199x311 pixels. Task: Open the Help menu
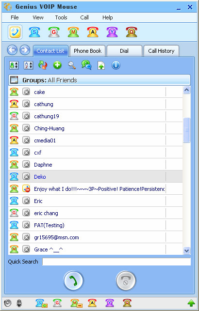click(x=108, y=17)
